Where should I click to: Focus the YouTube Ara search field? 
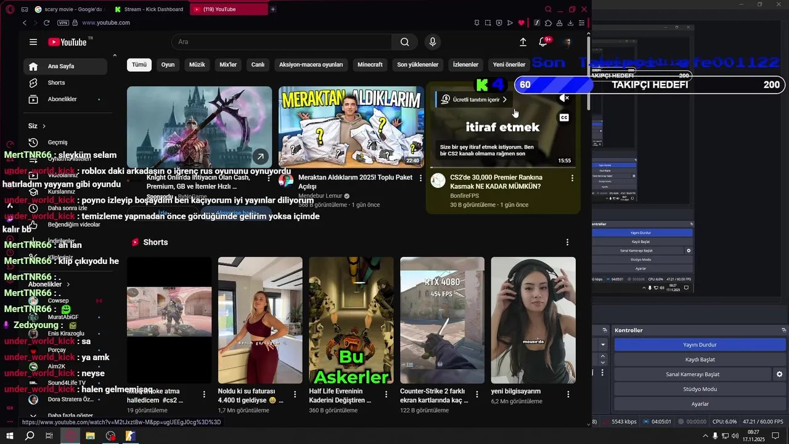(282, 42)
